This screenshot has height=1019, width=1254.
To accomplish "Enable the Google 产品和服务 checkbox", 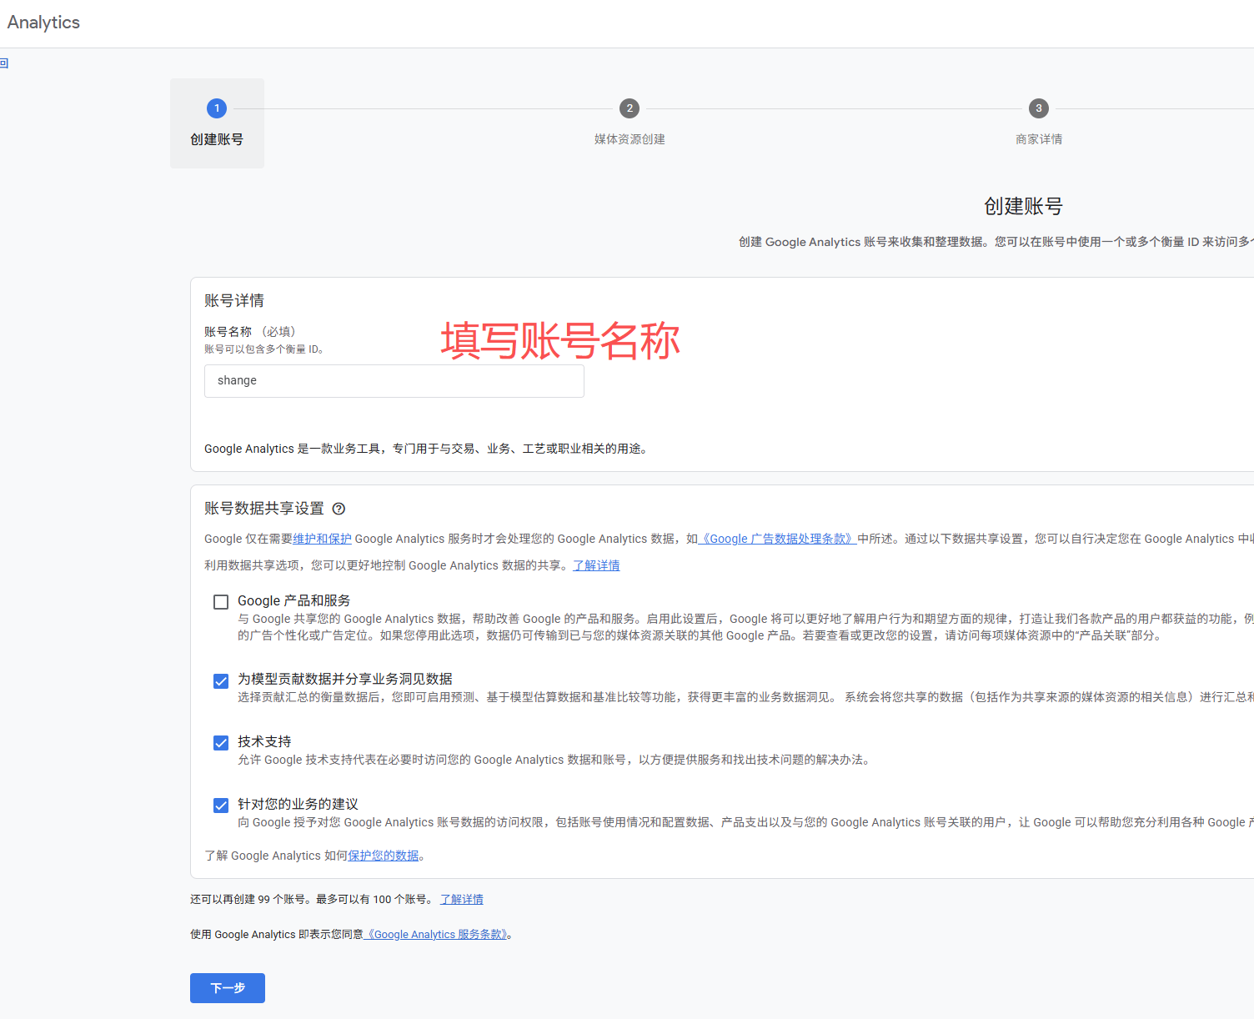I will point(221,602).
